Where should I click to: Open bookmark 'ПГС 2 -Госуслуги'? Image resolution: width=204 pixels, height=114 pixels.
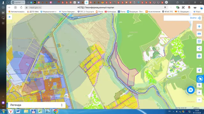(x=86, y=12)
